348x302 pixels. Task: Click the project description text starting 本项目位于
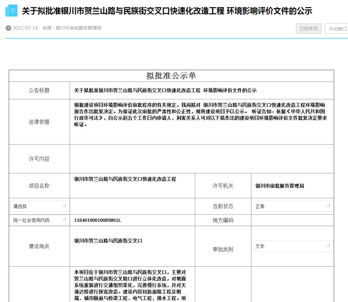(x=132, y=285)
